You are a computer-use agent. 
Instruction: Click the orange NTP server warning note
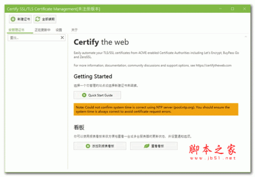156,109
